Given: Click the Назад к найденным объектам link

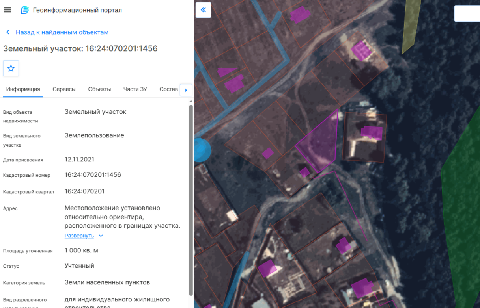Looking at the screenshot, I should click(x=62, y=32).
